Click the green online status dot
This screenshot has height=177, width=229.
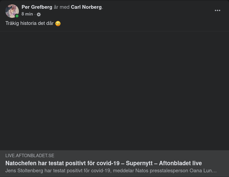pos(17,16)
